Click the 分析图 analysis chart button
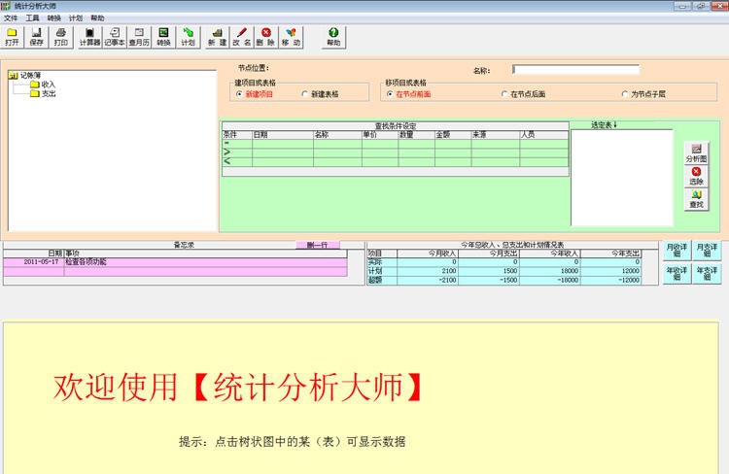Viewport: 729px width, 474px height. tap(696, 152)
